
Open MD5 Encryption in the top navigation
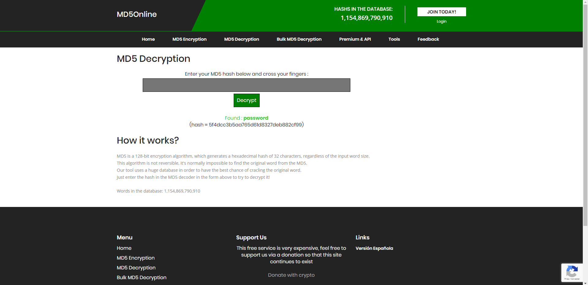pos(189,39)
